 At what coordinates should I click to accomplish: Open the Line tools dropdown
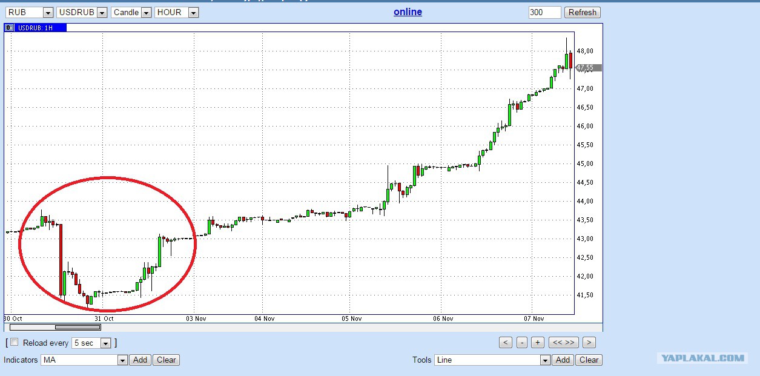pyautogui.click(x=492, y=360)
